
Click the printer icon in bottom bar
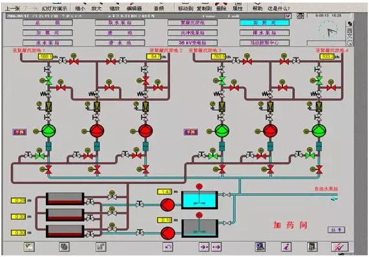click(64, 247)
